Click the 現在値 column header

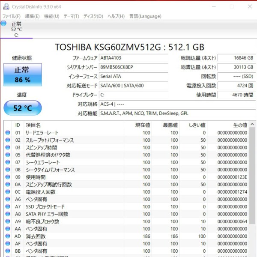(x=138, y=125)
